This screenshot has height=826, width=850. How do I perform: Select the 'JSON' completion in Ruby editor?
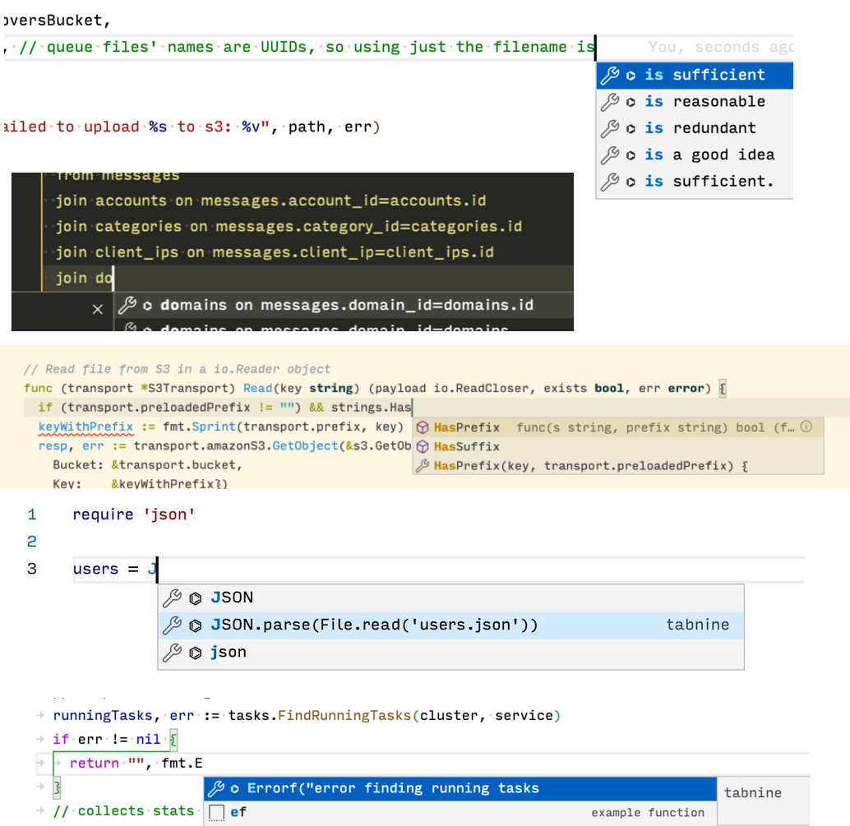[450, 598]
